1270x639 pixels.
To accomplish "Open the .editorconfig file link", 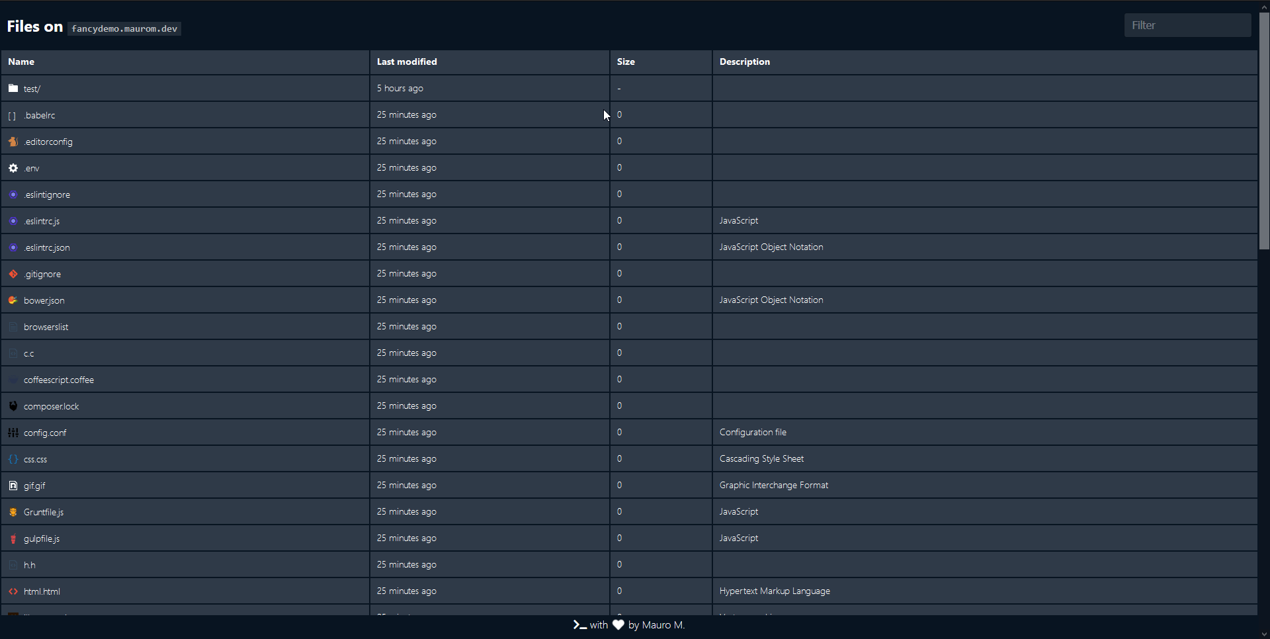I will tap(48, 142).
